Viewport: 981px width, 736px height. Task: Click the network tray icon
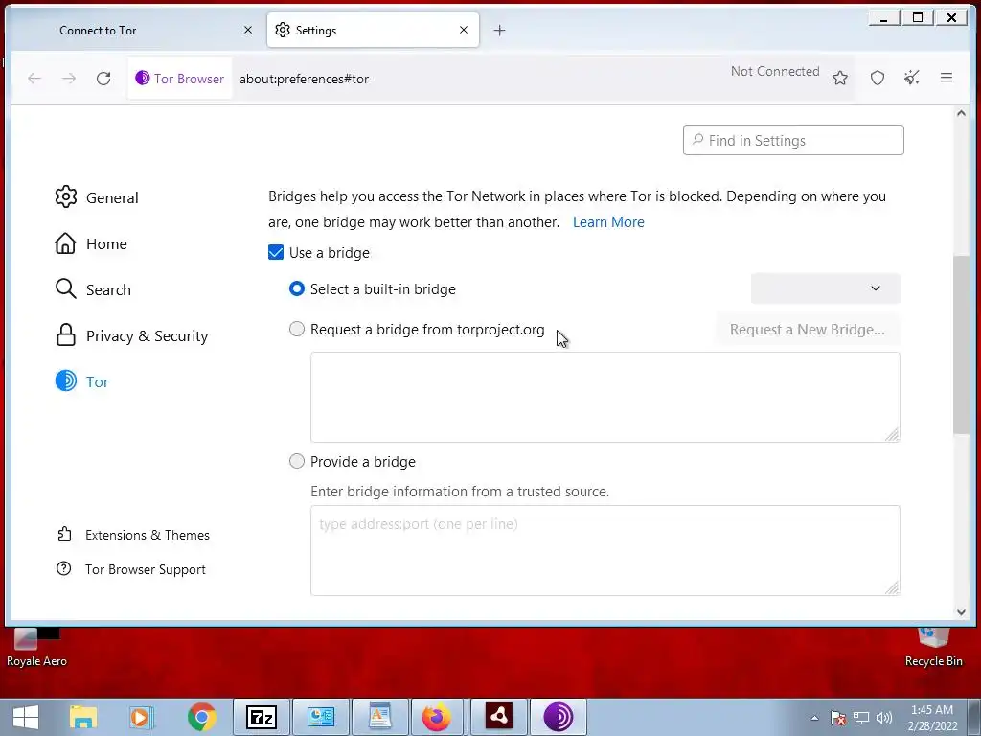(861, 718)
